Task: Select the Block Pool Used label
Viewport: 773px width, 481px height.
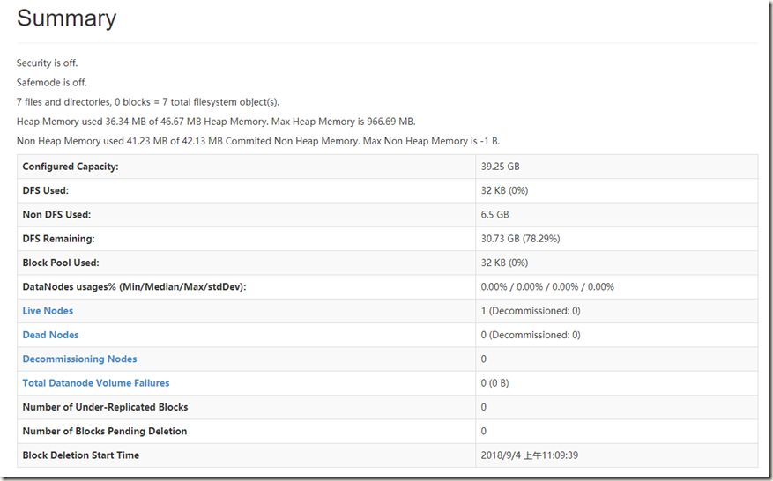Action: (61, 263)
